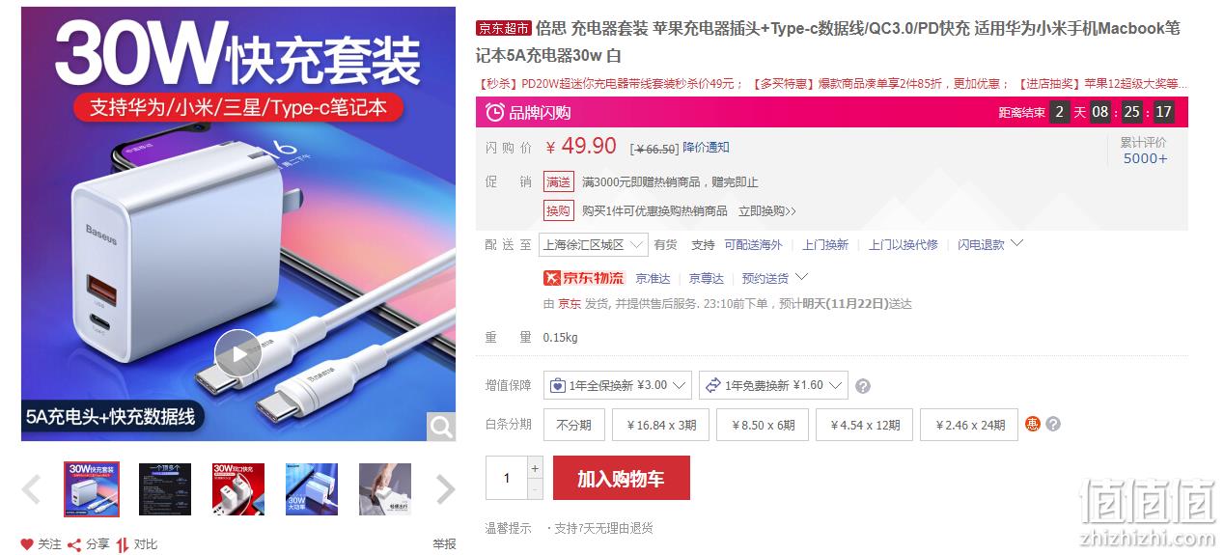Click the help question mark beside 增值保障

pos(863,386)
